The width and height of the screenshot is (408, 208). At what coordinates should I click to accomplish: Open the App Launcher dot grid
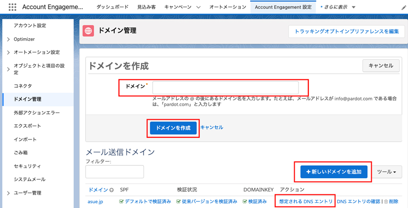(12, 7)
